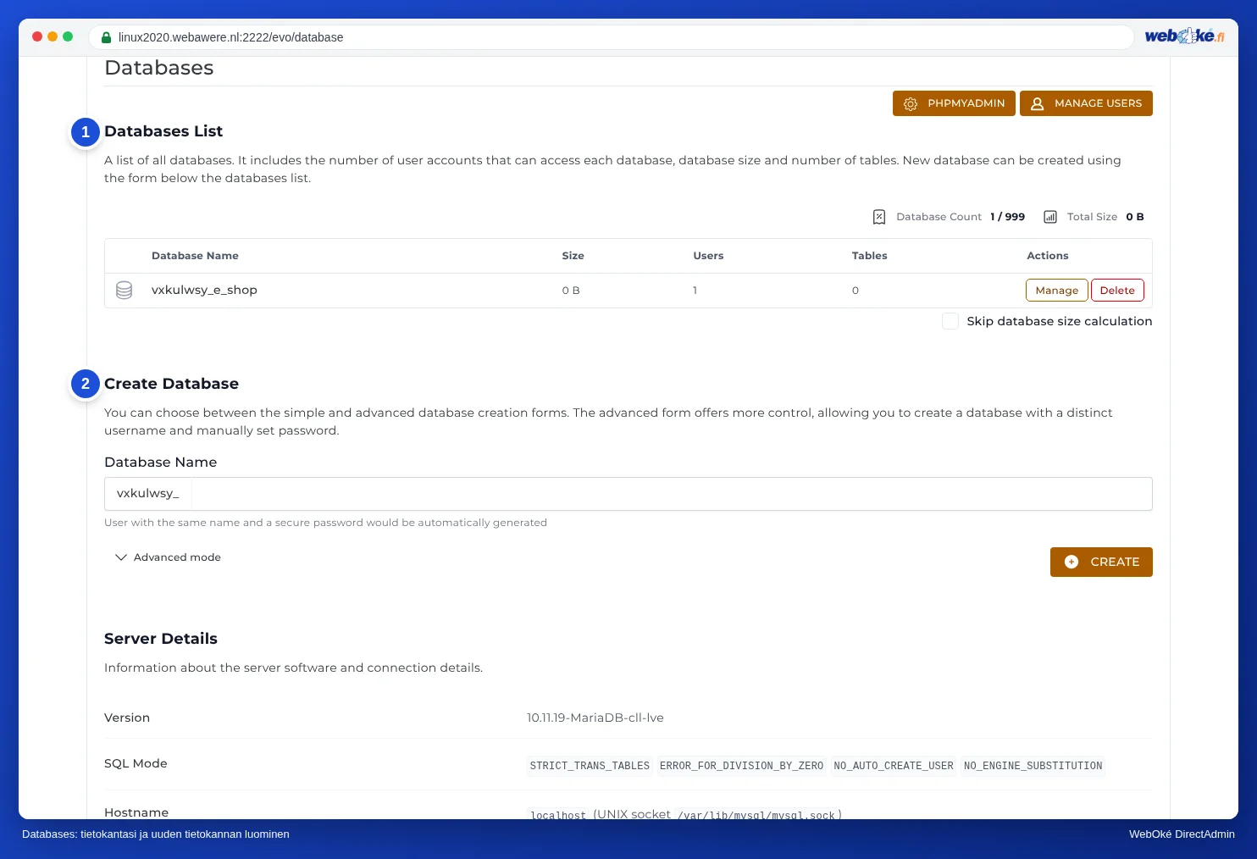The image size is (1257, 859).
Task: Manage the vxkulwsy_e_shop database
Action: click(x=1056, y=291)
